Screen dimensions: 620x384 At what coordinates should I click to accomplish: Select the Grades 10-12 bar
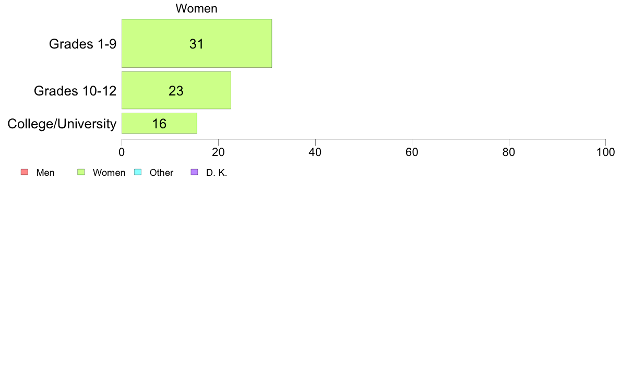tap(176, 90)
